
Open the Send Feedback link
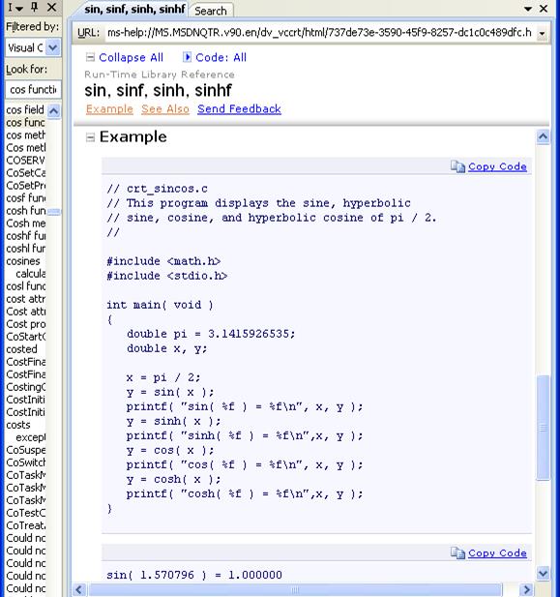coord(239,109)
